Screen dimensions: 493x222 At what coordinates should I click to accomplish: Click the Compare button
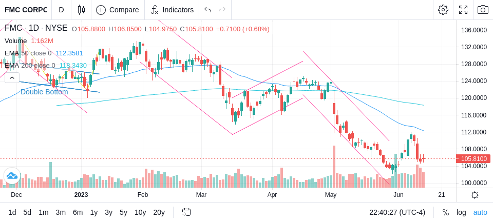[x=118, y=10]
